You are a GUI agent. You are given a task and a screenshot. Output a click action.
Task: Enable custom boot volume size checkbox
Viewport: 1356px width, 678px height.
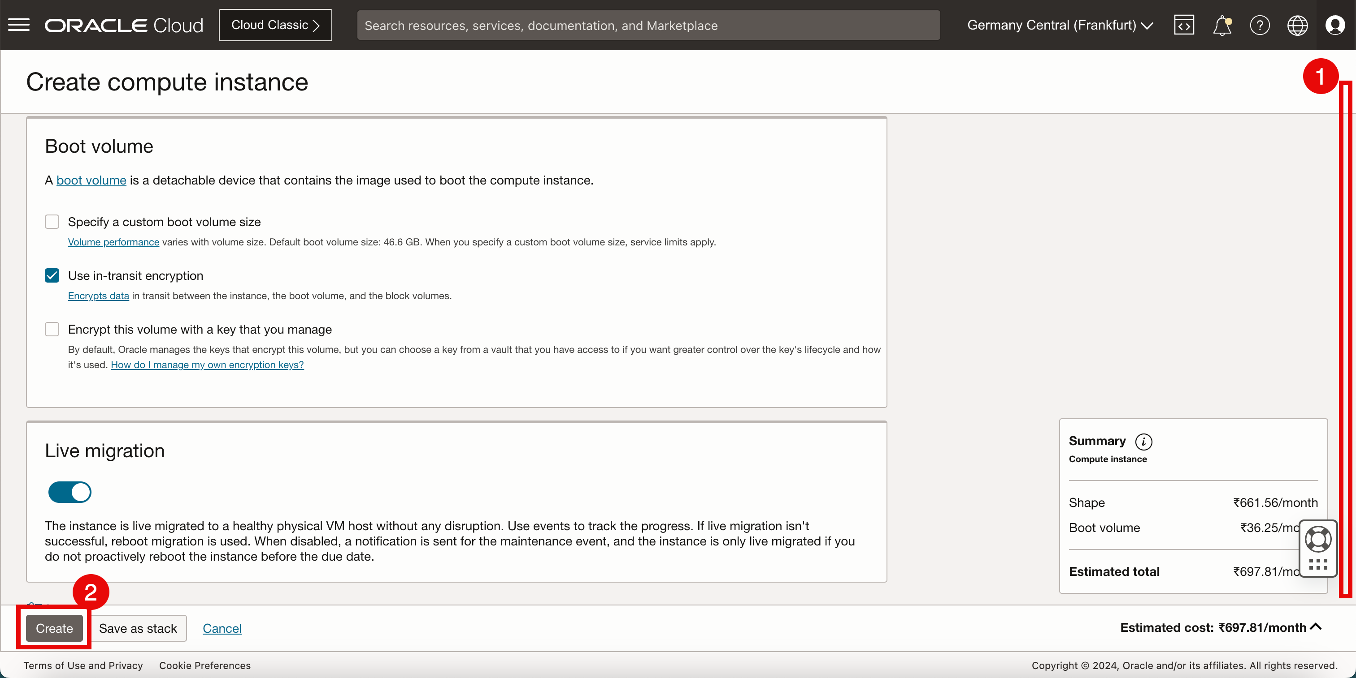point(52,222)
